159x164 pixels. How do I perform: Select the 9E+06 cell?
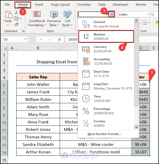141,144
